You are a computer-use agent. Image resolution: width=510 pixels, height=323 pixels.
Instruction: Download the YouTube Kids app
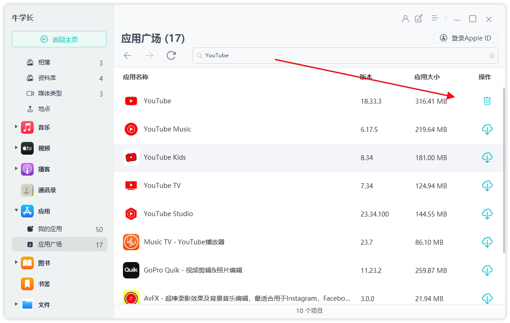coord(487,157)
